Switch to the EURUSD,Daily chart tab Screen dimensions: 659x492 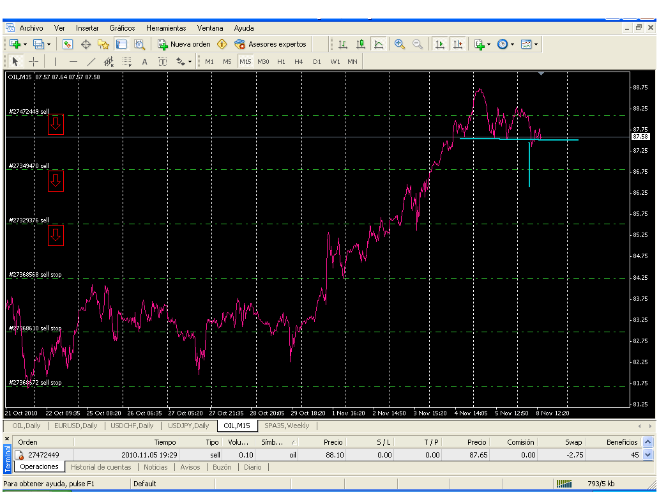(75, 426)
